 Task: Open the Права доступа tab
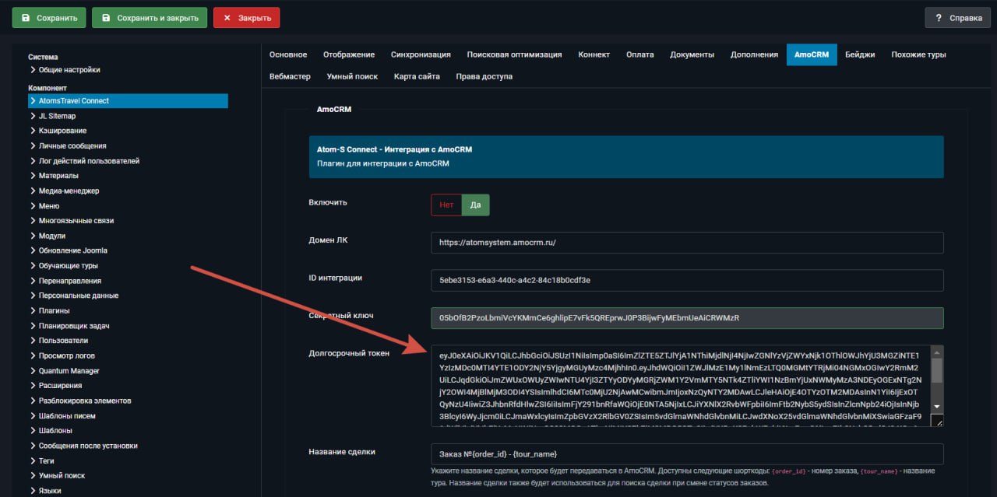(x=484, y=76)
